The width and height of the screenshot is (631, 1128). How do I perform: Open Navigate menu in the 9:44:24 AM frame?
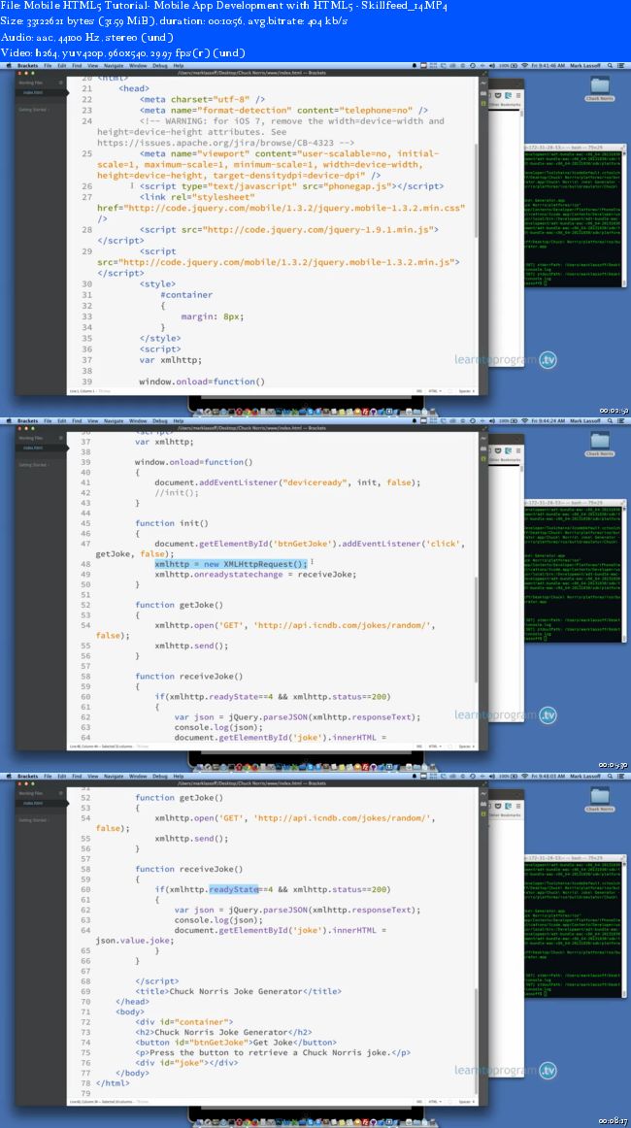[114, 421]
